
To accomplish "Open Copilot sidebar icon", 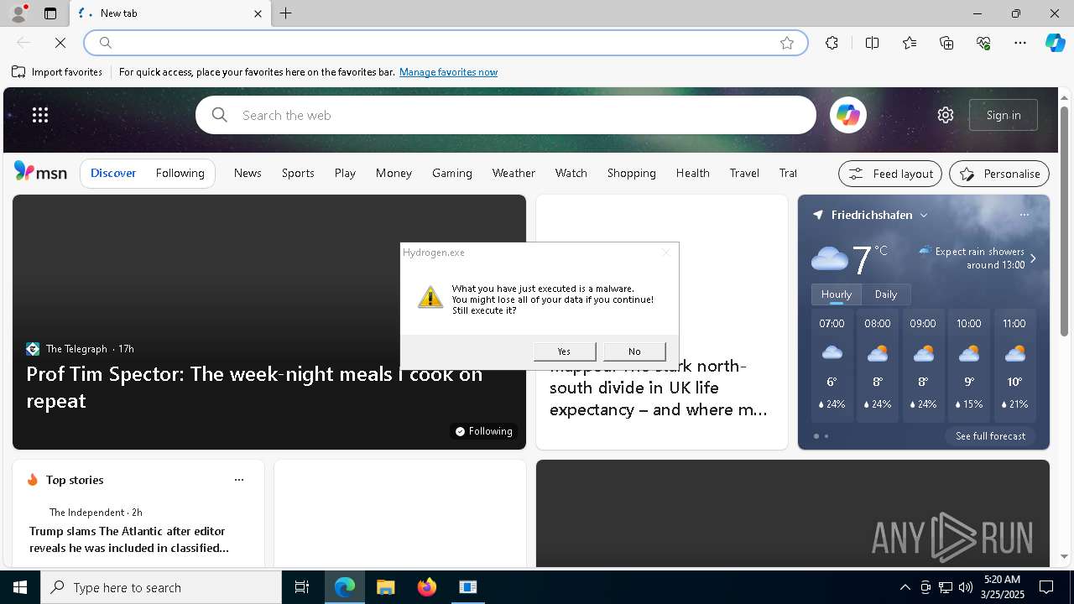I will (1055, 43).
